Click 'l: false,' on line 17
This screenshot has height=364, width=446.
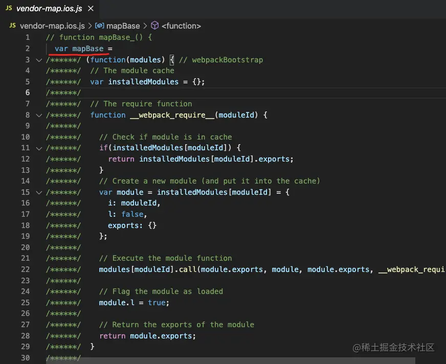click(x=127, y=214)
